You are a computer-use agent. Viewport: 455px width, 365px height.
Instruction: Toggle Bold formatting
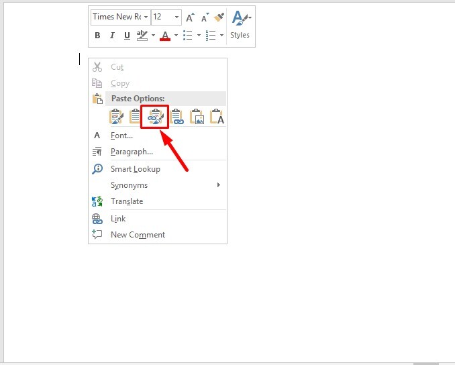97,36
